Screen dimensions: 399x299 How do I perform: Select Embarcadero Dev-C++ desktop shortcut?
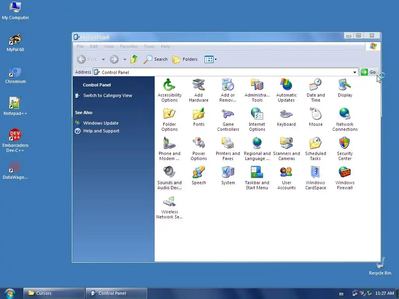tap(15, 140)
